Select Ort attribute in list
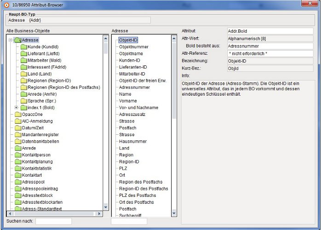Viewport: 322px width, 230px height. click(122, 175)
